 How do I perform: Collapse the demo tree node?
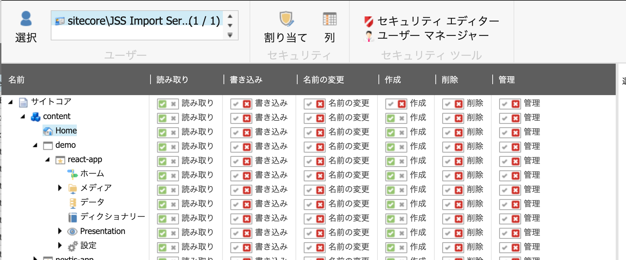[x=35, y=145]
